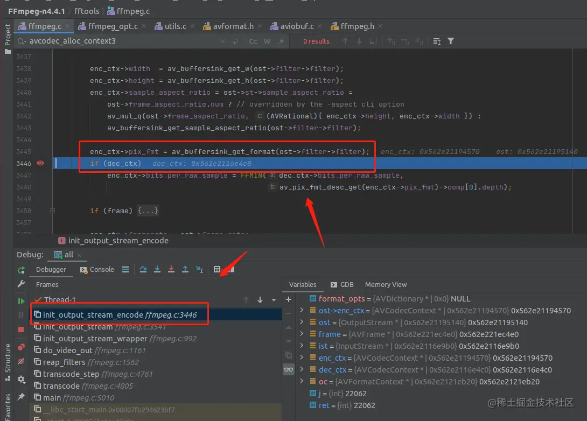Add new watch with plus icon

tap(289, 299)
